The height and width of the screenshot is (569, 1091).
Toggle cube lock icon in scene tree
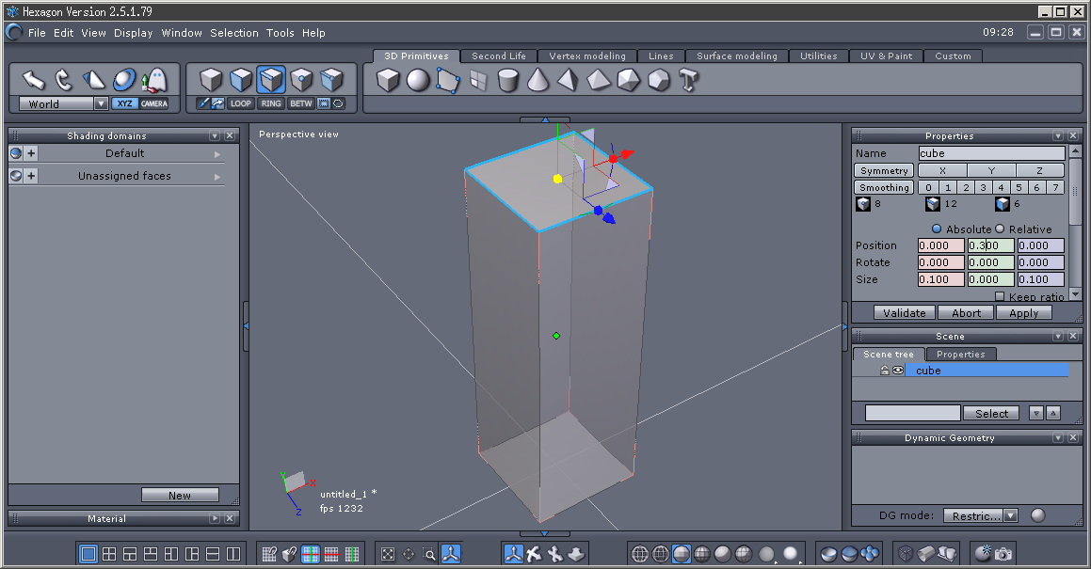point(884,370)
